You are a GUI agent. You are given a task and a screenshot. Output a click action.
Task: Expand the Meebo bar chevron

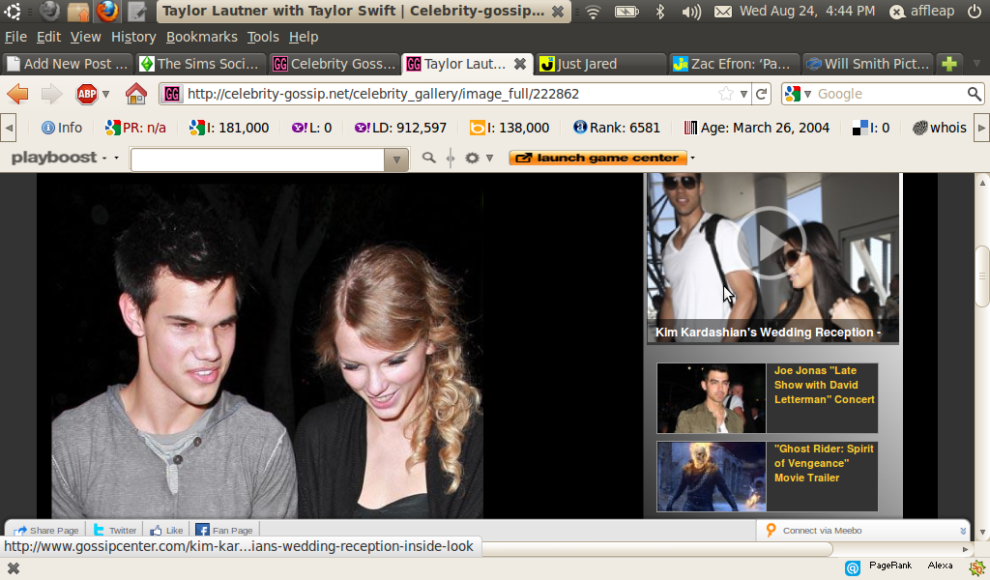963,531
